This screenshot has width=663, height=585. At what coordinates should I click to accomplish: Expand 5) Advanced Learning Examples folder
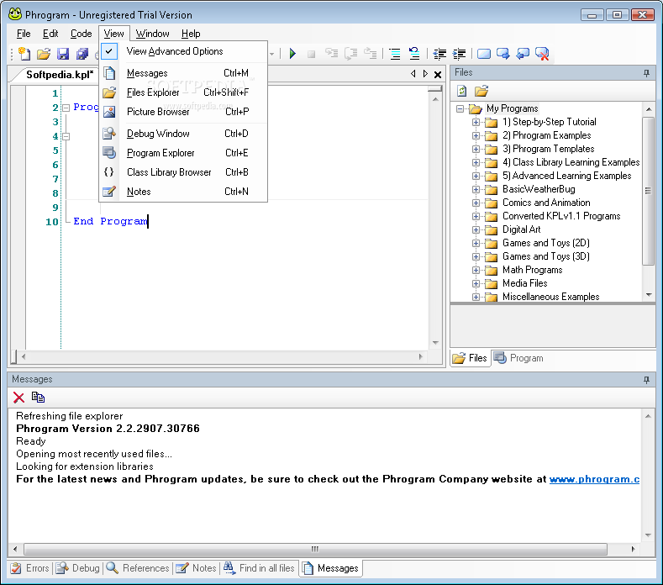[476, 176]
